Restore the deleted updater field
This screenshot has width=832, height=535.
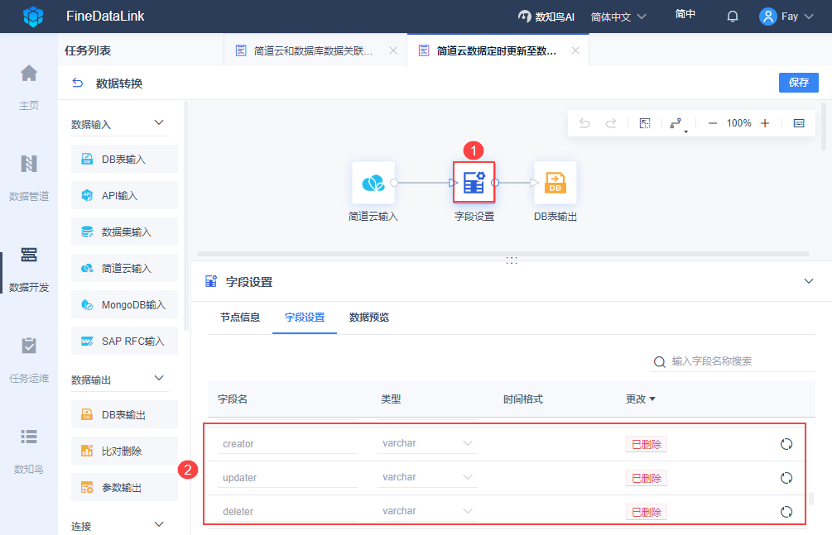[786, 478]
